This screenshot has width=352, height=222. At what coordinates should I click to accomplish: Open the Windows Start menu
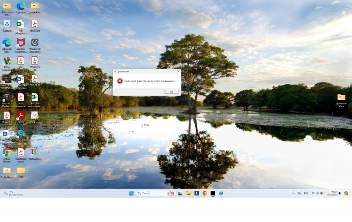tap(132, 193)
